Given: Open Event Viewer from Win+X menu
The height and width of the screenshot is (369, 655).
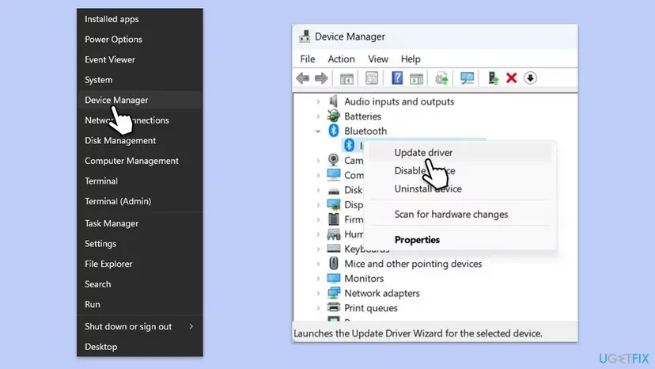Looking at the screenshot, I should click(140, 59).
